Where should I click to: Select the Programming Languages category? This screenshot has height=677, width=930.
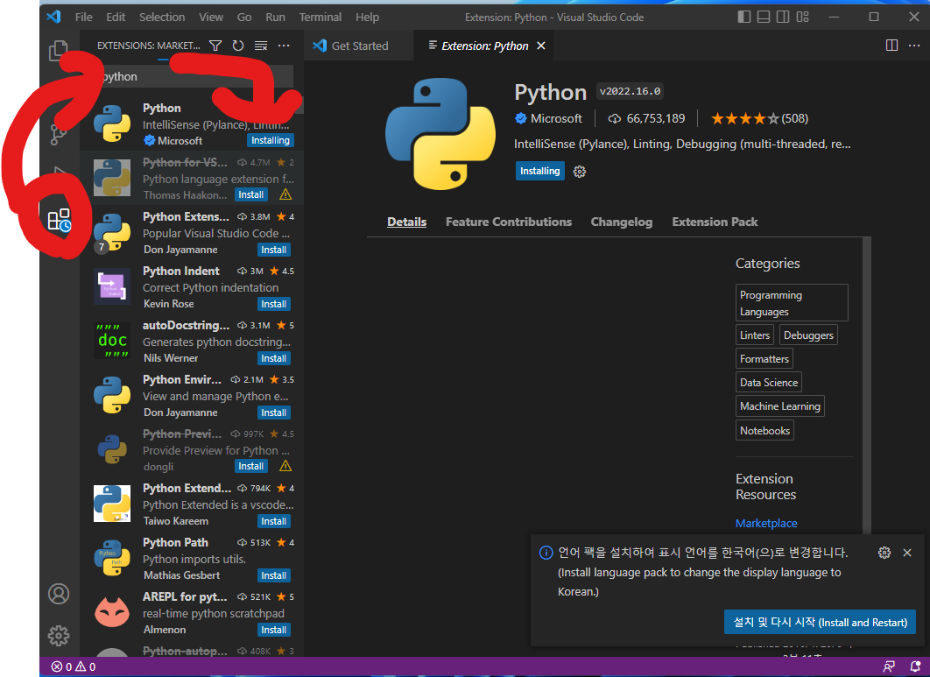tap(792, 303)
